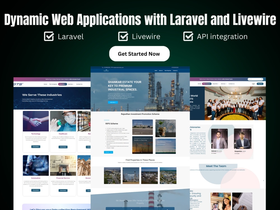Click the email icon in Shankar Estate top bar
This screenshot has height=210, width=280.
tap(112, 67)
